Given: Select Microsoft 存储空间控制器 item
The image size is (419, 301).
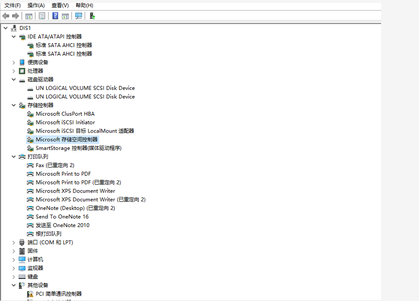Looking at the screenshot, I should point(67,140).
